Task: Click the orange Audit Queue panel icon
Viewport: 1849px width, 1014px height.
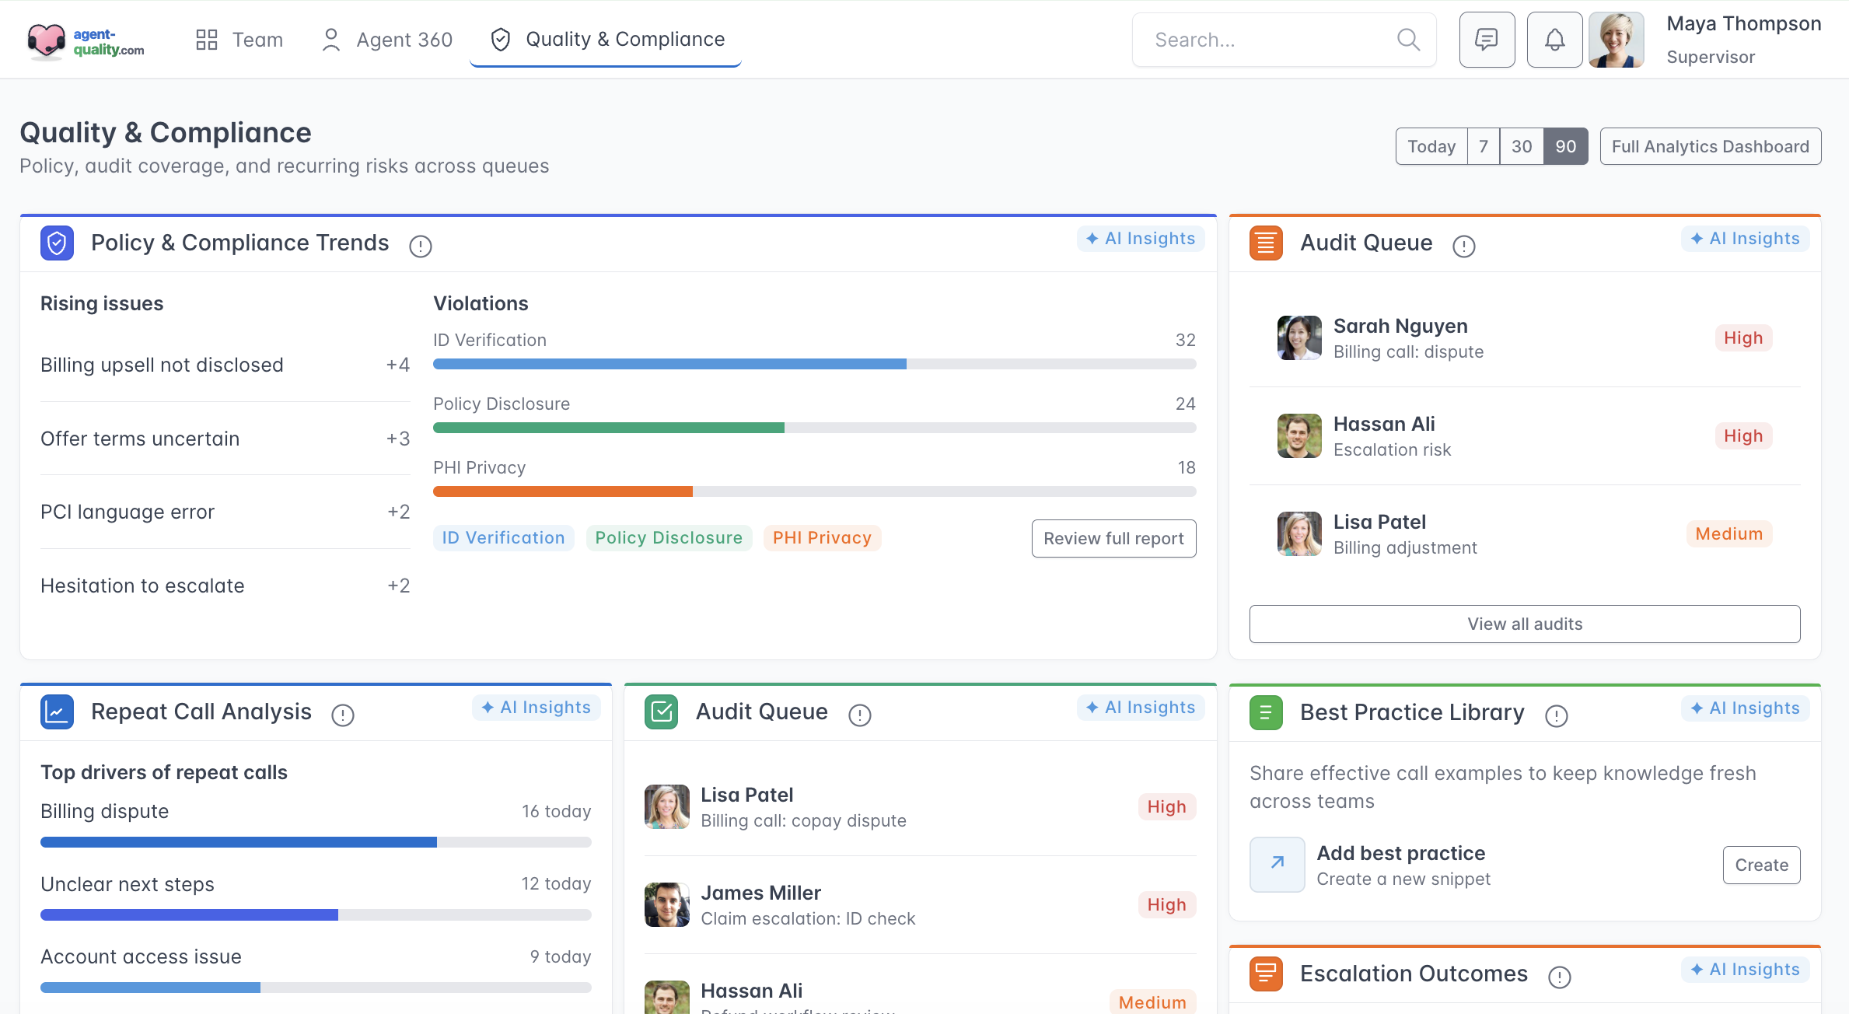Action: 1265,243
